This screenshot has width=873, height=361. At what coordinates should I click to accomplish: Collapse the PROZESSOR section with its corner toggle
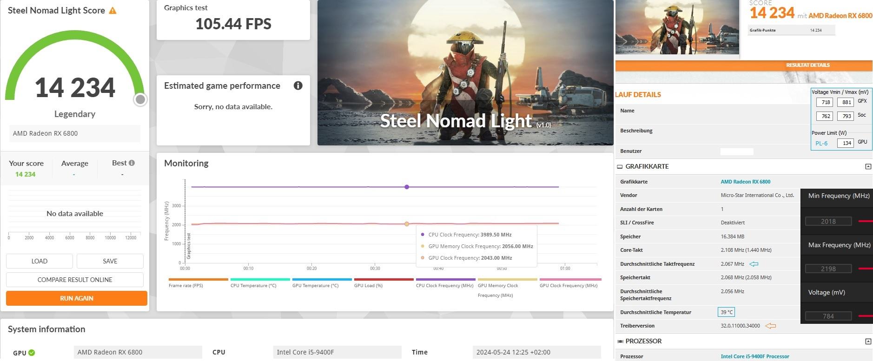pos(867,341)
